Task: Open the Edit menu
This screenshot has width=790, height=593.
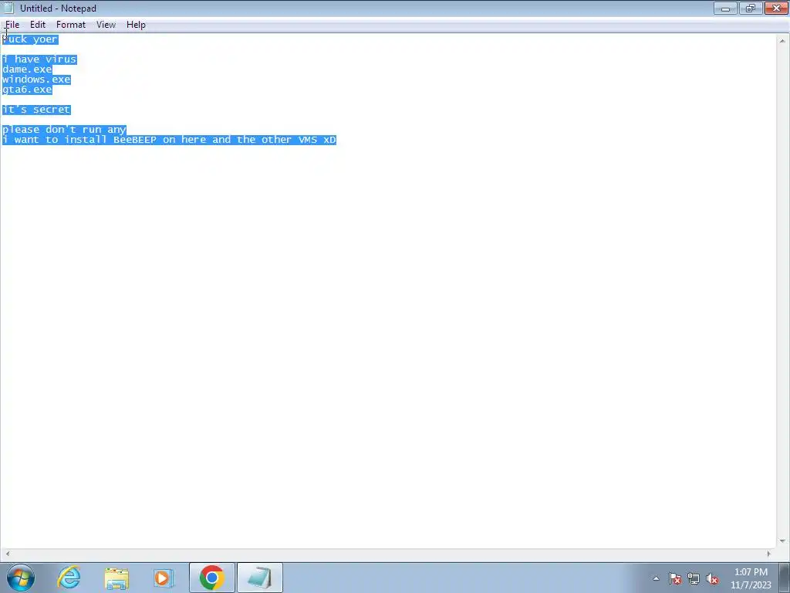Action: coord(38,25)
